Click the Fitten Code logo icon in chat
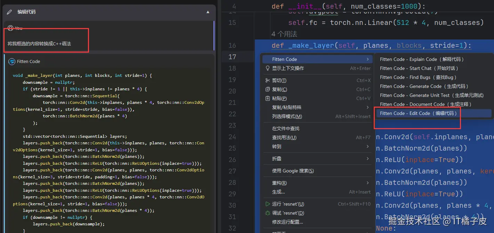This screenshot has width=494, height=233. pyautogui.click(x=12, y=61)
